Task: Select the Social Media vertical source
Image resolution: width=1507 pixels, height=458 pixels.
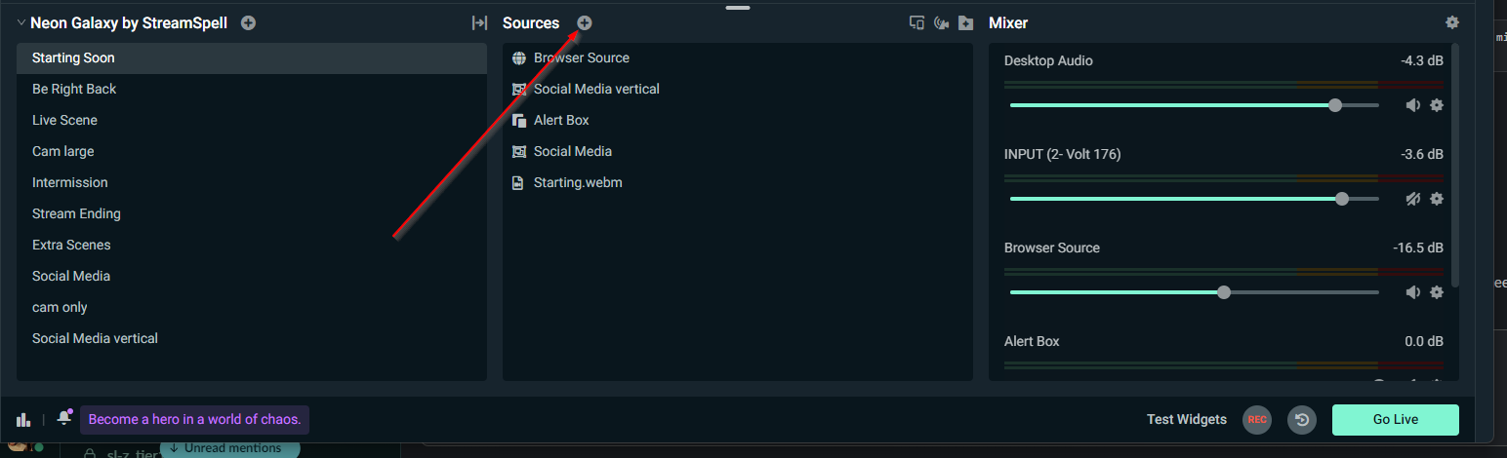Action: click(738, 90)
